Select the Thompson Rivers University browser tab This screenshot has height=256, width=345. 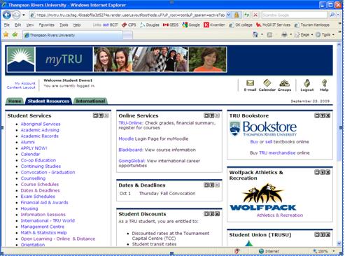tap(72, 35)
